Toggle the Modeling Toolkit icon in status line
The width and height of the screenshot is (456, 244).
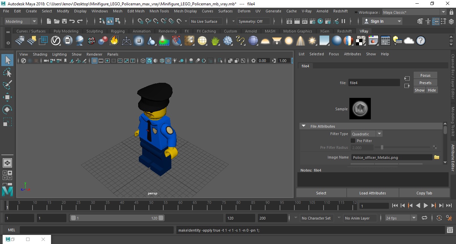[x=420, y=21]
